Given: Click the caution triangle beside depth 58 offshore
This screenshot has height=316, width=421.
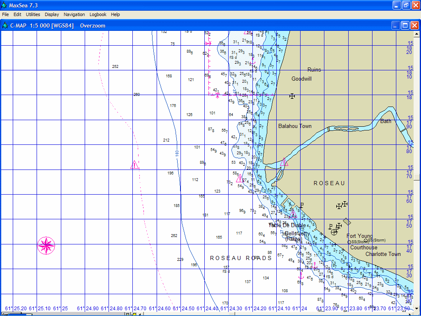Looking at the screenshot, I should (x=240, y=179).
